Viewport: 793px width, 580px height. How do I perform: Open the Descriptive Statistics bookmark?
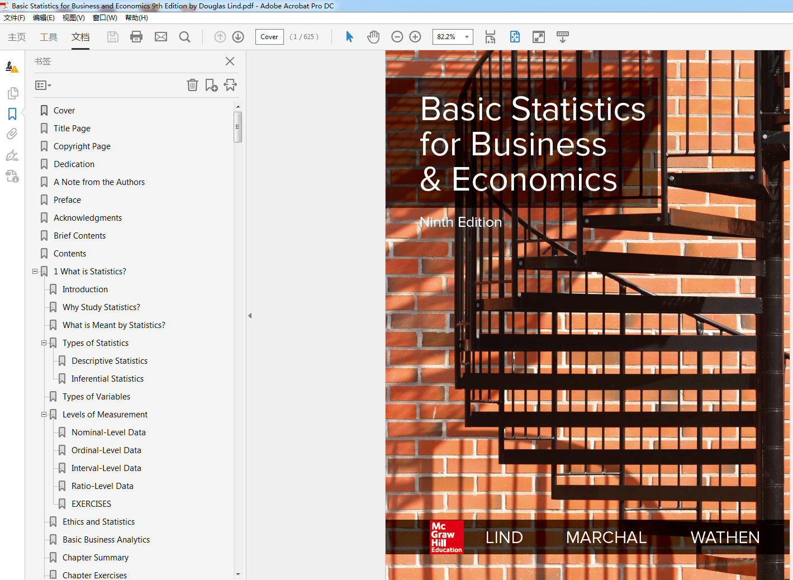coord(110,361)
